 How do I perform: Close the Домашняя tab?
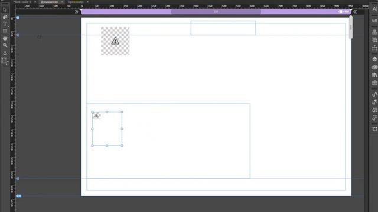(62, 2)
